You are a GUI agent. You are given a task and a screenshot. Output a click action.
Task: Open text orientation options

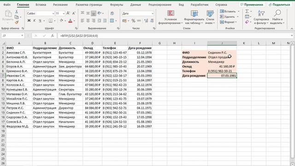point(100,13)
